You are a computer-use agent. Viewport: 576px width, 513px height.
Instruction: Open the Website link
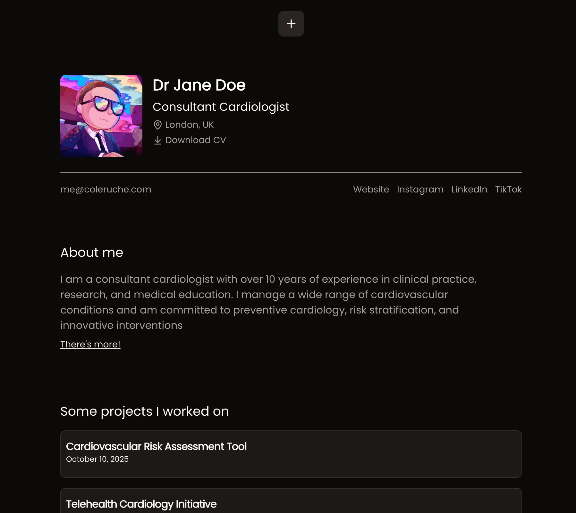[371, 190]
